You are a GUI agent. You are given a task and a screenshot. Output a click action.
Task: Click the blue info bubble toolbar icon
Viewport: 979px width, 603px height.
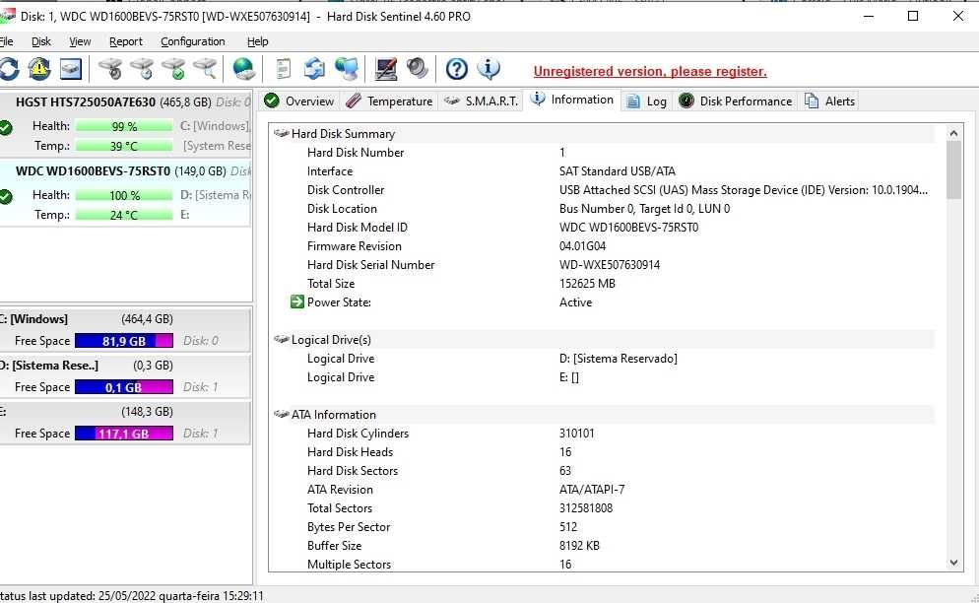pos(489,69)
